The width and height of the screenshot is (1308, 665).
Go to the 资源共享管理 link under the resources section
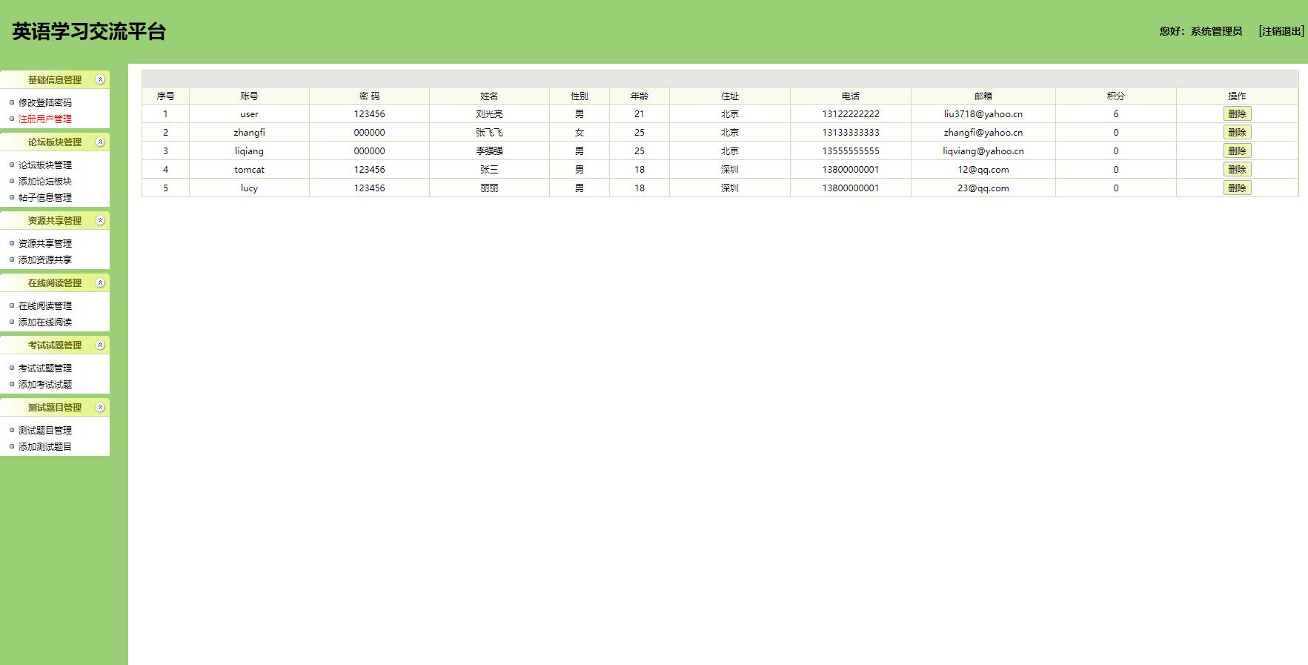coord(45,244)
